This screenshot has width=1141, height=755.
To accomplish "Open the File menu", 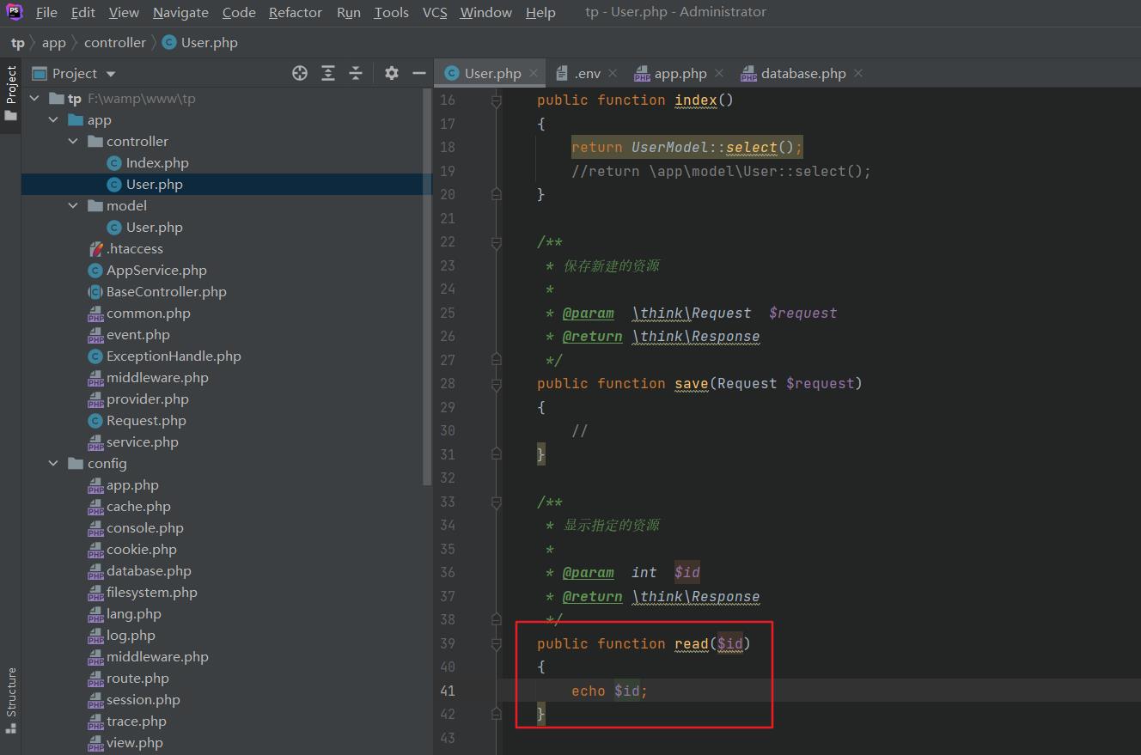I will click(x=46, y=12).
